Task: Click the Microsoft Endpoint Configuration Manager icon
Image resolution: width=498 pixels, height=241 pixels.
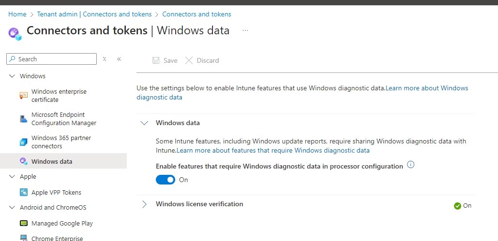Action: [x=24, y=119]
